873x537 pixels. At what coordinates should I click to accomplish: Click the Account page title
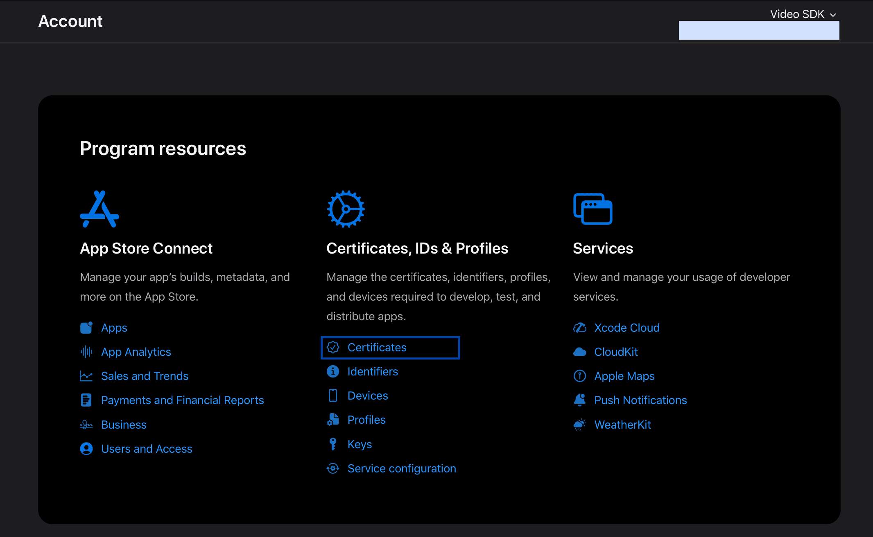coord(70,21)
